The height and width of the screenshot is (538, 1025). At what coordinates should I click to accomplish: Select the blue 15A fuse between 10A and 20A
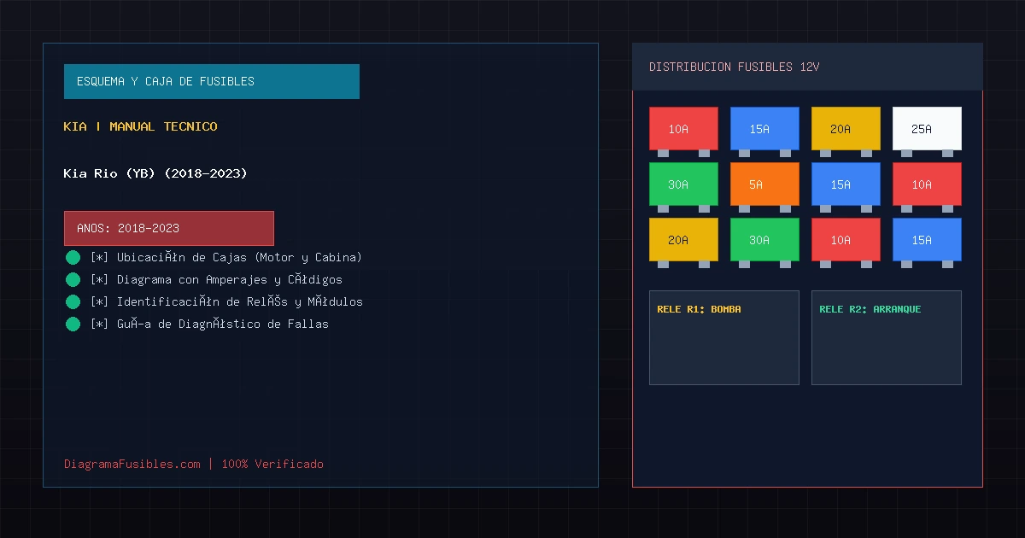tap(764, 128)
